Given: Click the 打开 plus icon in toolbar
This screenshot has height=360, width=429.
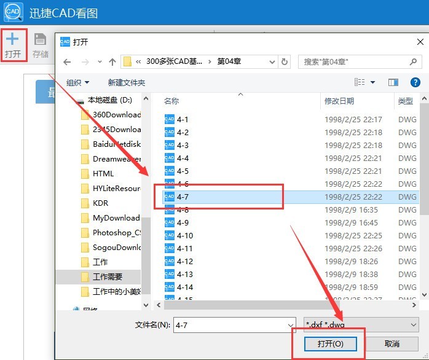Looking at the screenshot, I should click(x=12, y=39).
